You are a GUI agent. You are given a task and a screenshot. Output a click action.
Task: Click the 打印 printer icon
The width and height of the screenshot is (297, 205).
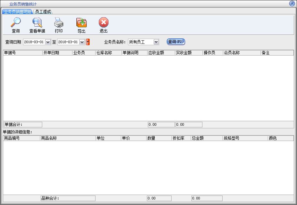pos(58,23)
